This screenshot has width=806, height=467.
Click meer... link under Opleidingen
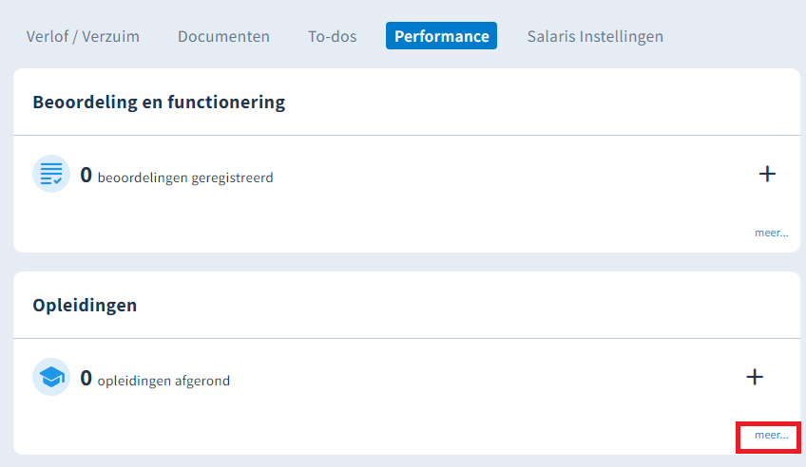click(x=771, y=435)
